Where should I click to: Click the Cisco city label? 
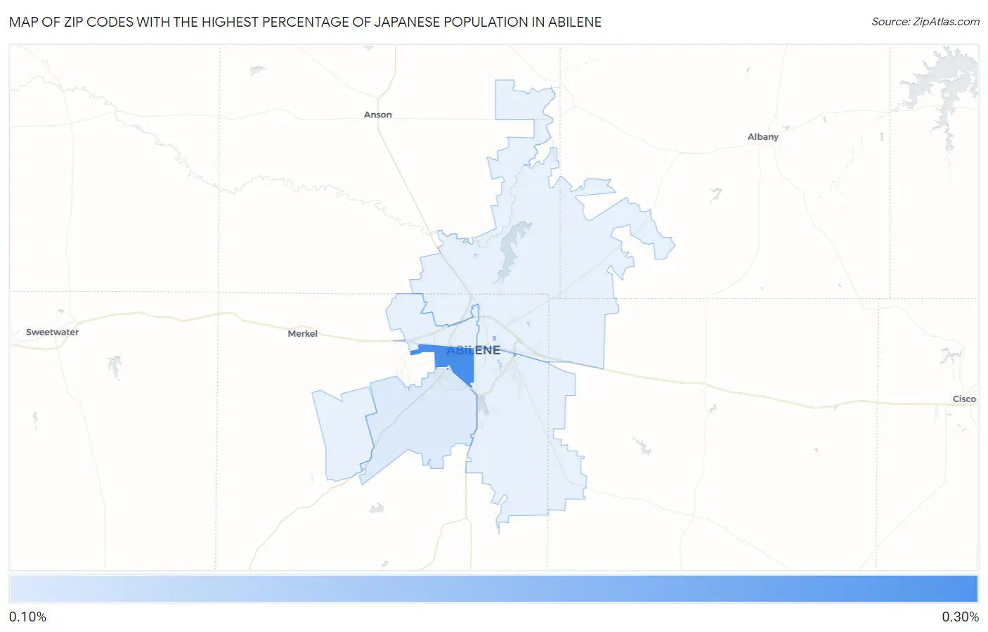[964, 399]
